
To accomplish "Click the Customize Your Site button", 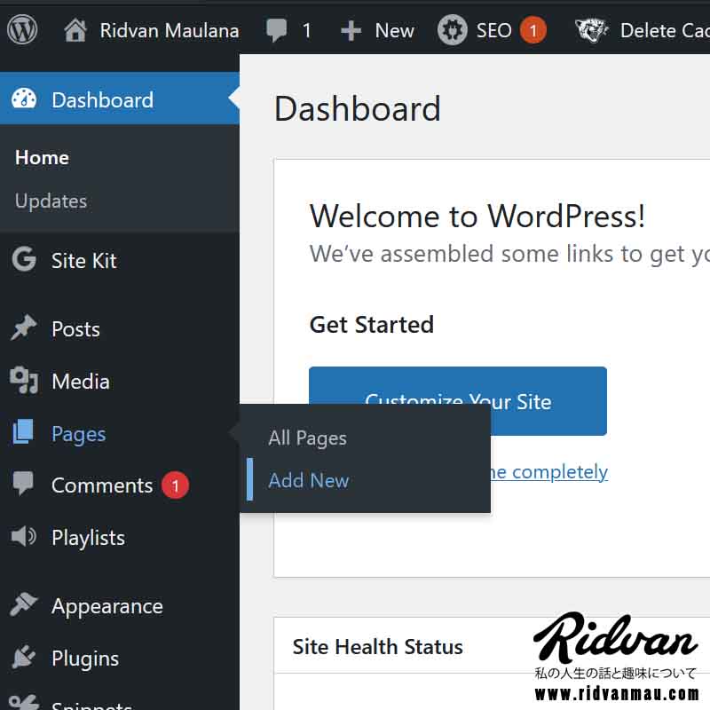I will pyautogui.click(x=458, y=401).
